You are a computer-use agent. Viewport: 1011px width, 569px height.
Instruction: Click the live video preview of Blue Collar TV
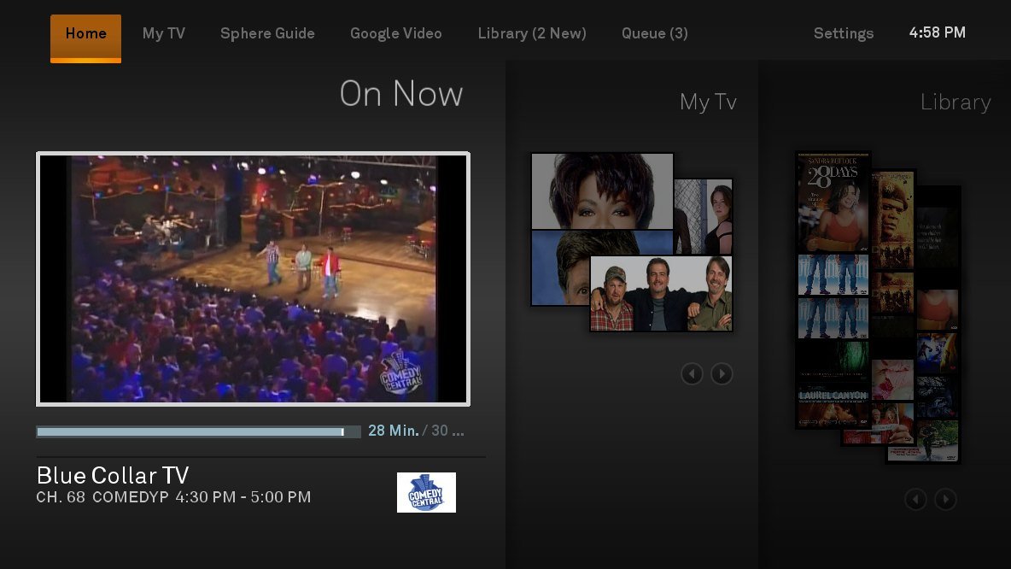[x=253, y=279]
